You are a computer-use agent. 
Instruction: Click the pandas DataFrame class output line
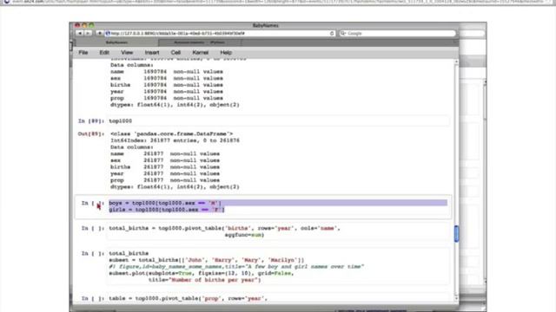click(172, 134)
